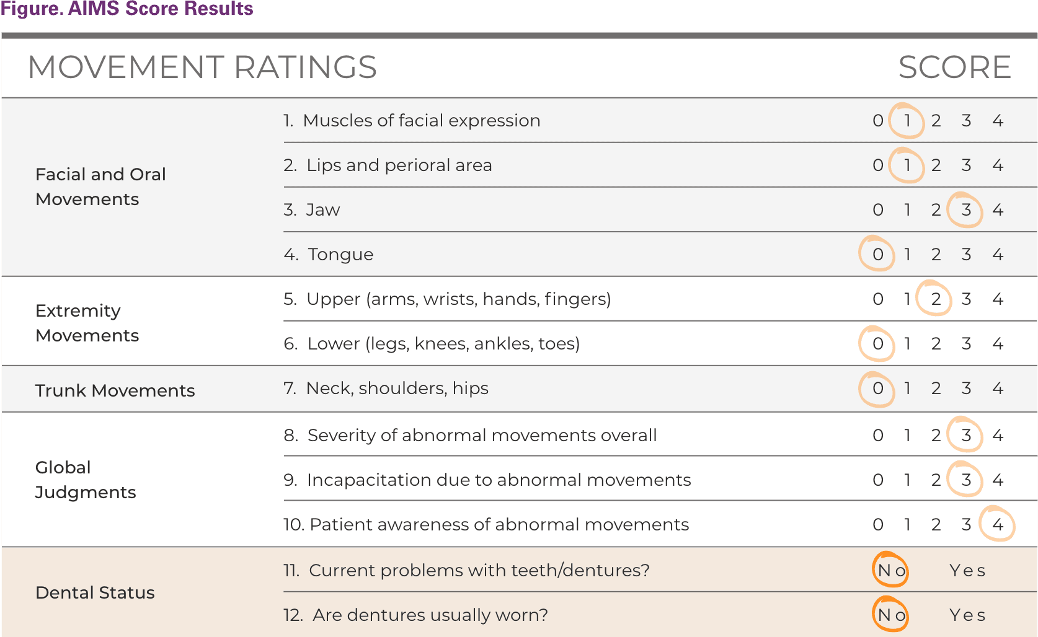Choose Yes for dentures usually worn
The height and width of the screenshot is (637, 1038).
[967, 615]
